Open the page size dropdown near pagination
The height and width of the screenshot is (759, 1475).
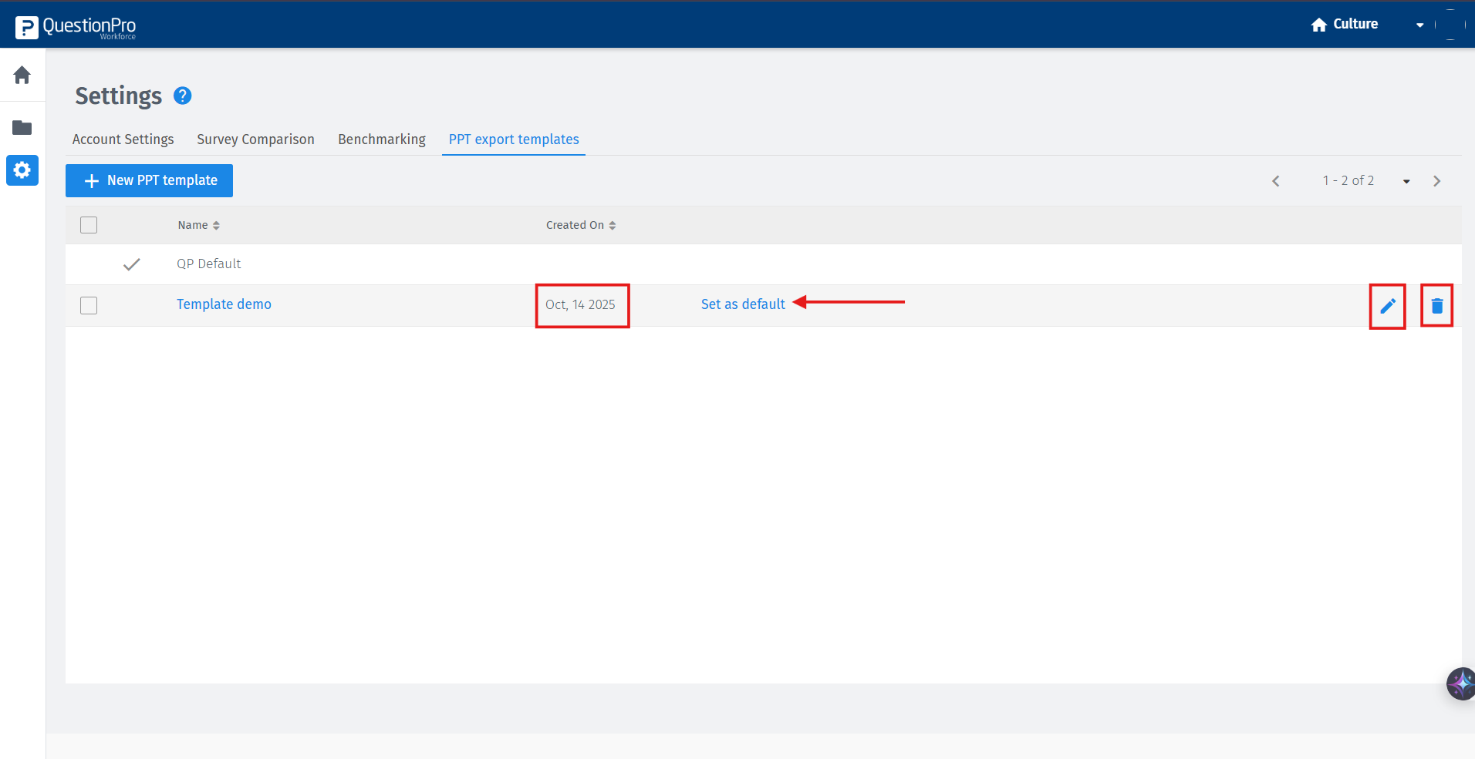click(1406, 180)
